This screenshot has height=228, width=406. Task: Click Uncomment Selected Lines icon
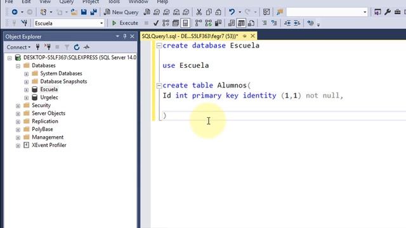(x=274, y=23)
